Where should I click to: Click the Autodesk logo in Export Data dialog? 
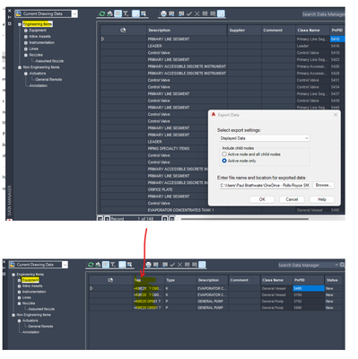(x=214, y=115)
